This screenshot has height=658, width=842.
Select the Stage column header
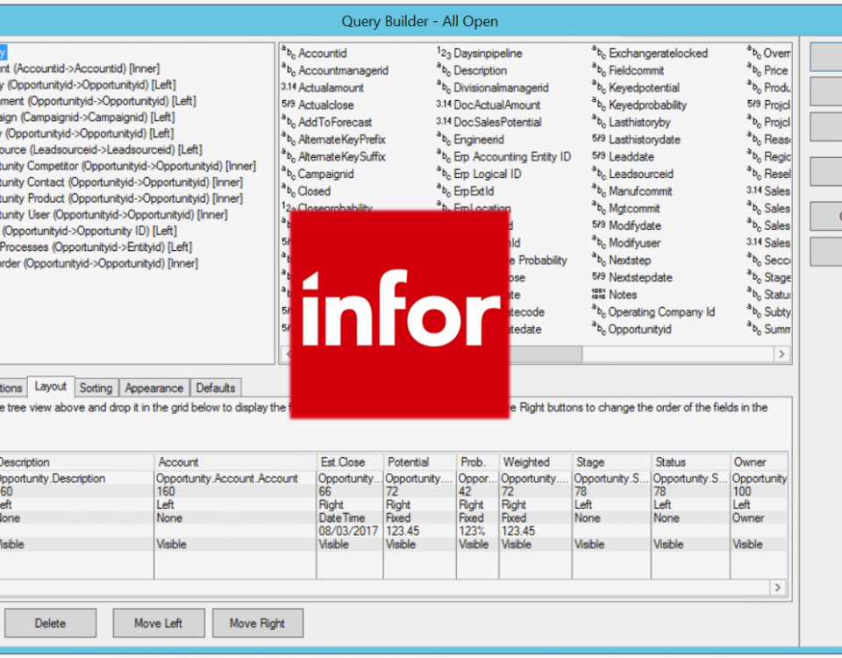click(611, 462)
